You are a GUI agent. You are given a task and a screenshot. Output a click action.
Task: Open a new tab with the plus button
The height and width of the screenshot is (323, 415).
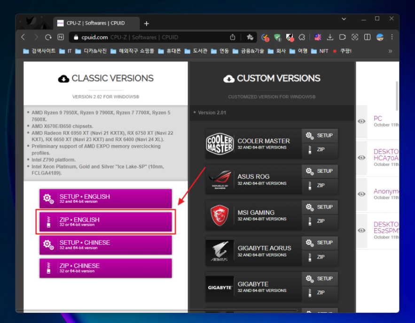coord(146,23)
